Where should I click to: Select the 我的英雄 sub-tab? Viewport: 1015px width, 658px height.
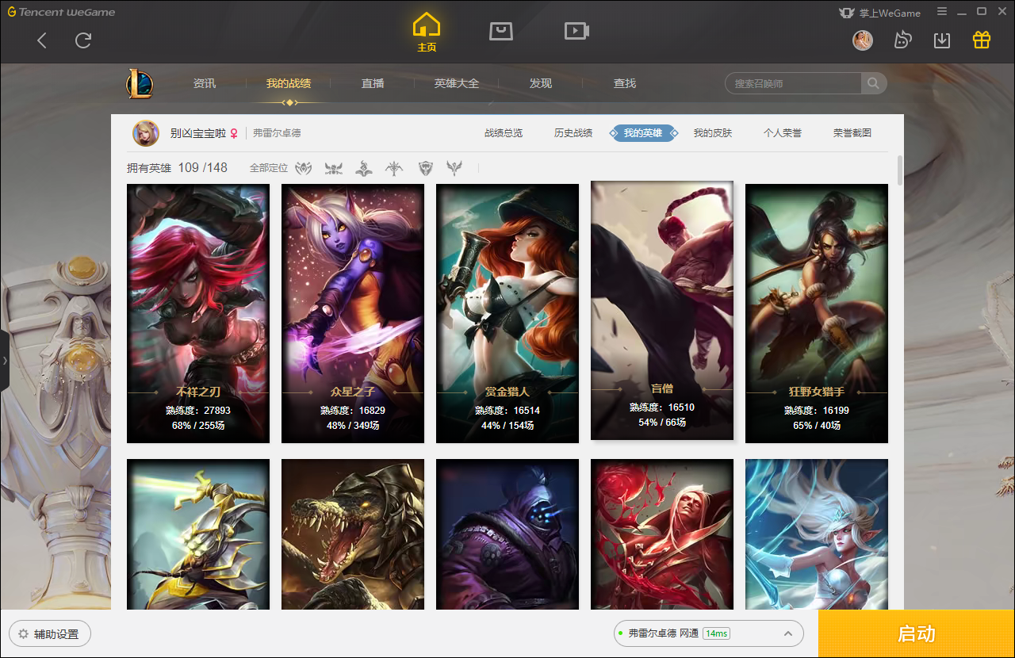pos(643,133)
